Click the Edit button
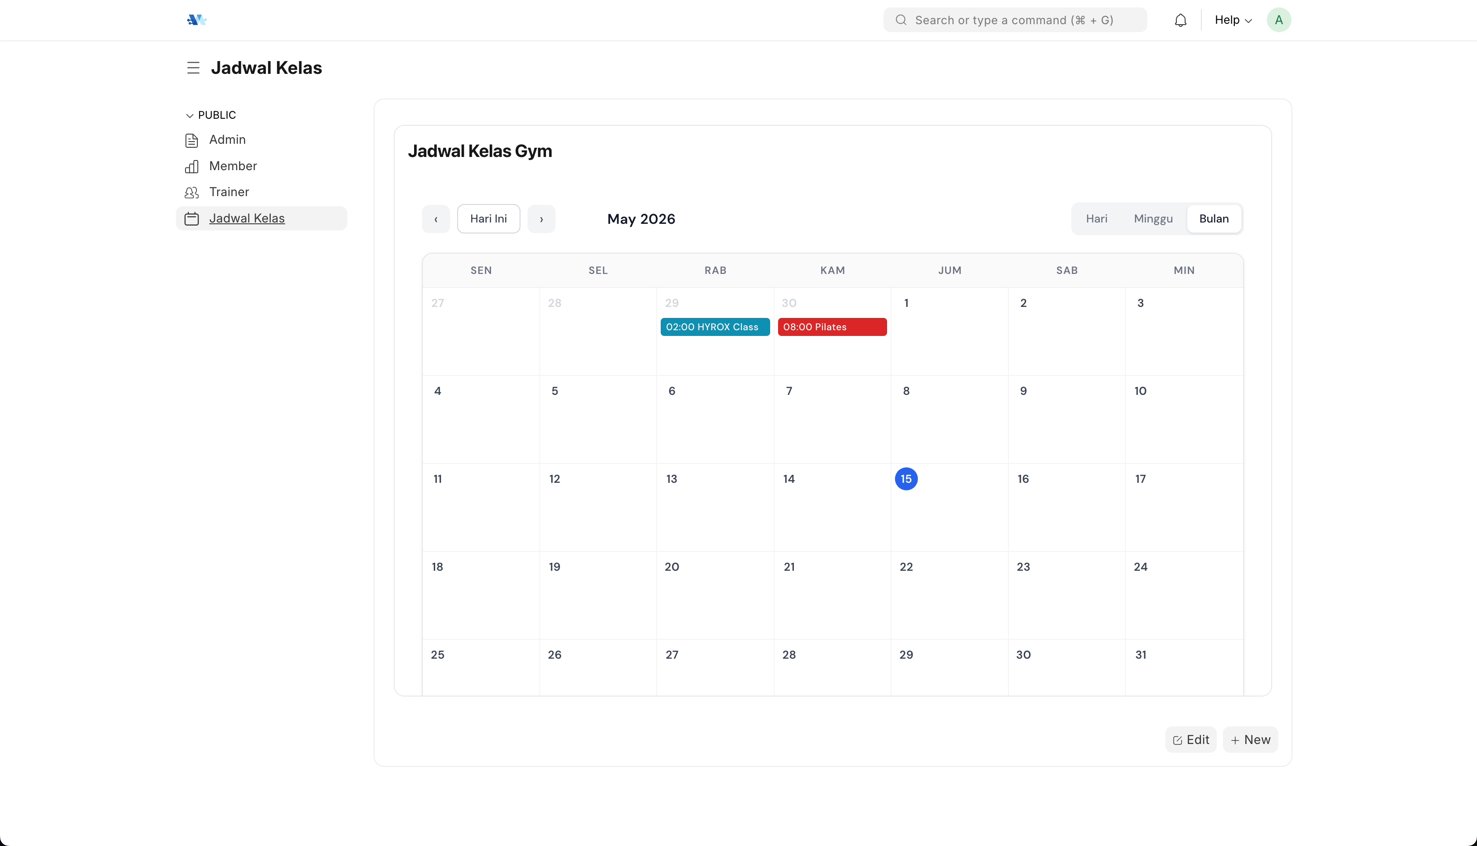1477x846 pixels. [1191, 740]
